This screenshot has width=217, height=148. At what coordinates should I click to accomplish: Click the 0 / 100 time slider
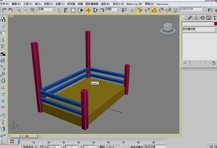24,136
